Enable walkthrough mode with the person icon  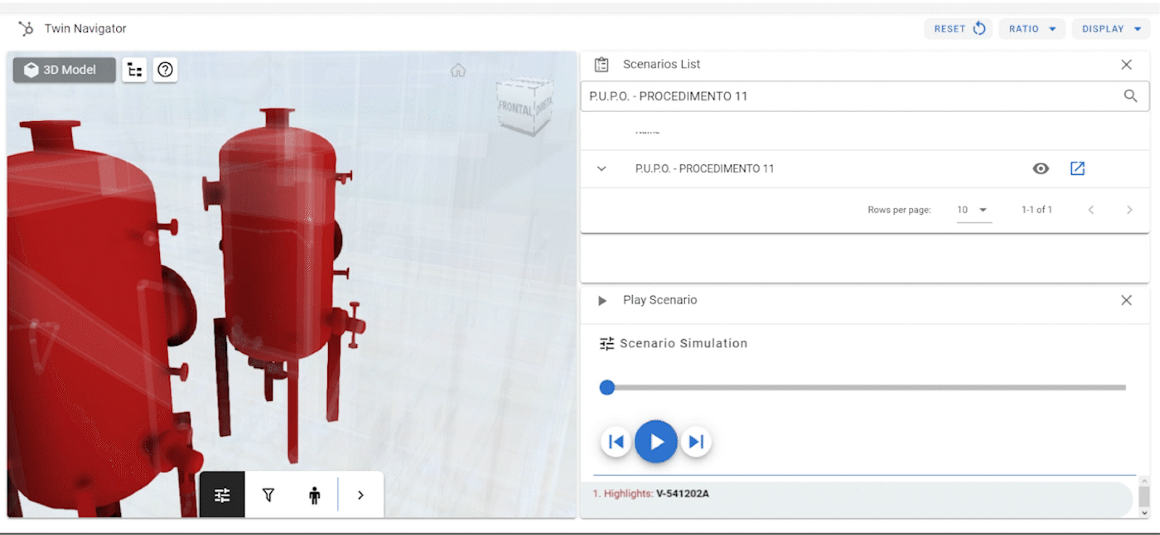point(314,495)
